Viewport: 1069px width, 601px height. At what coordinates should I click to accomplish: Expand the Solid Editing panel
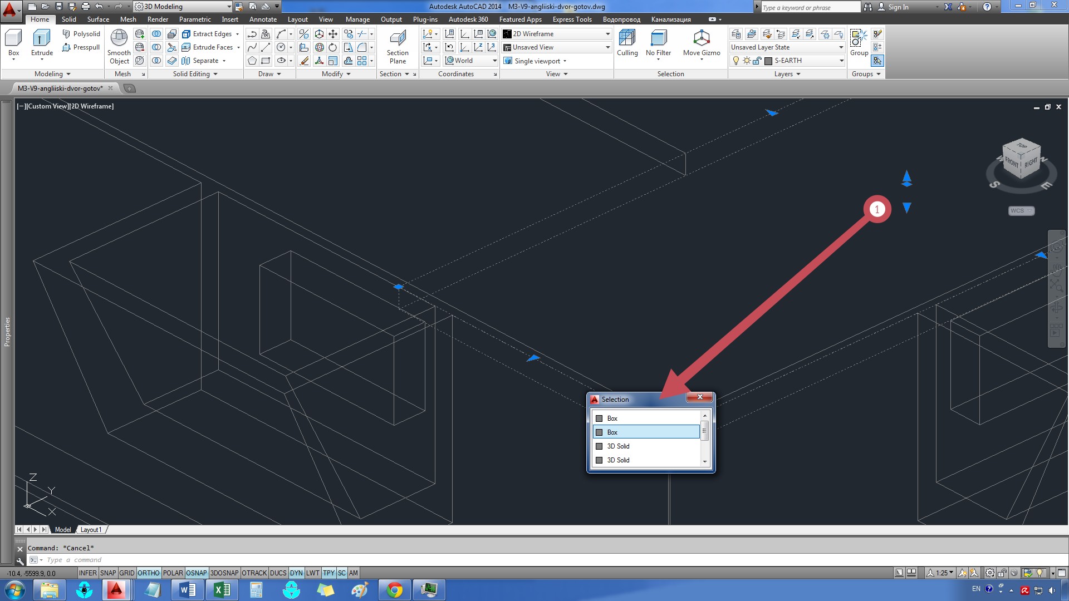(x=195, y=74)
